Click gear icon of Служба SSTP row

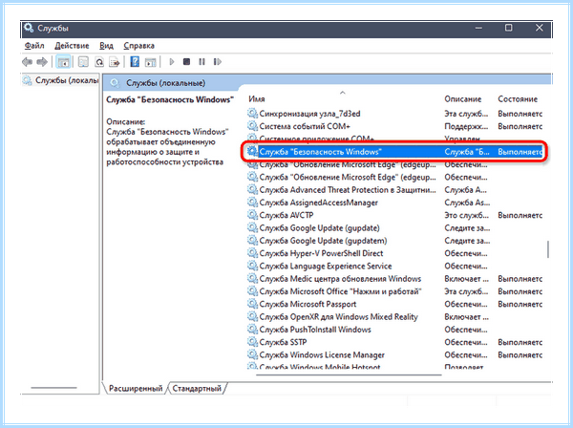click(x=252, y=342)
